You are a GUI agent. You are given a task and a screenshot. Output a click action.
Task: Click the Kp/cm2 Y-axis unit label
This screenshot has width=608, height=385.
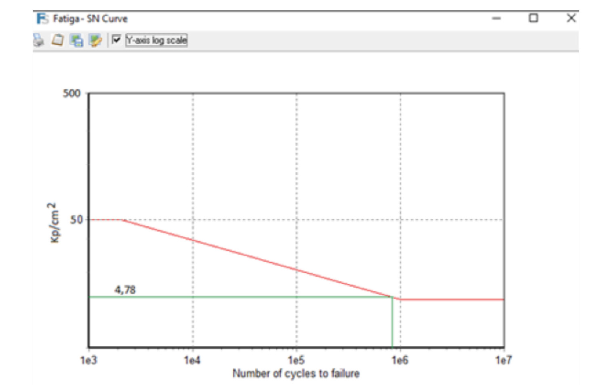pos(53,223)
